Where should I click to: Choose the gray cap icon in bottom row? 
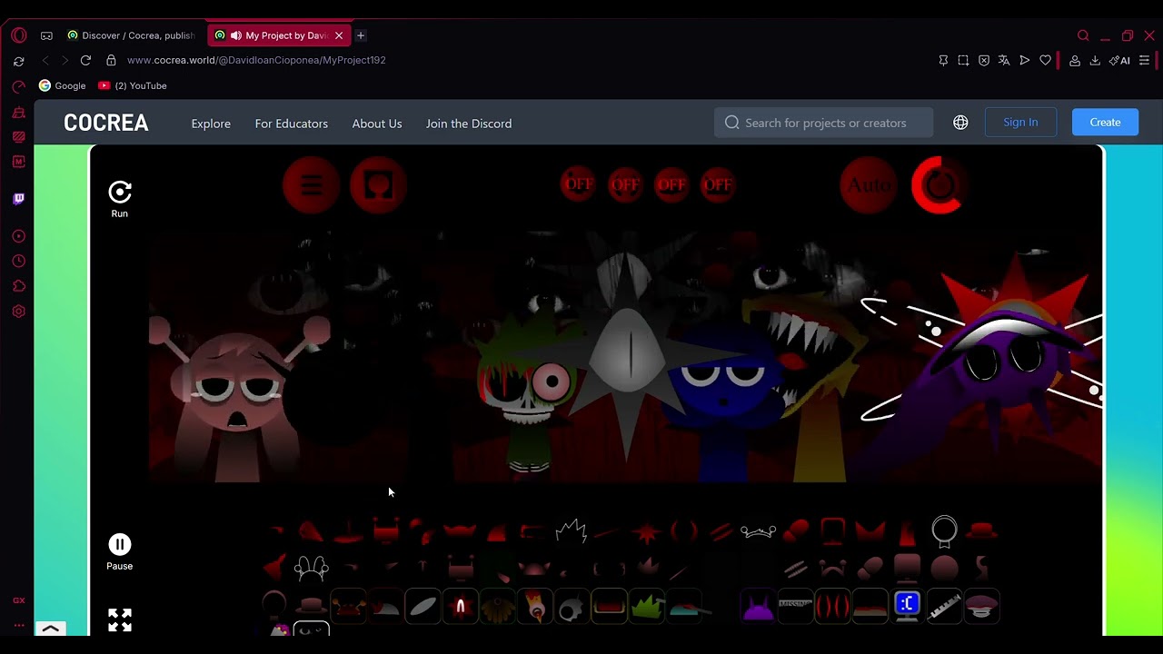click(x=385, y=607)
